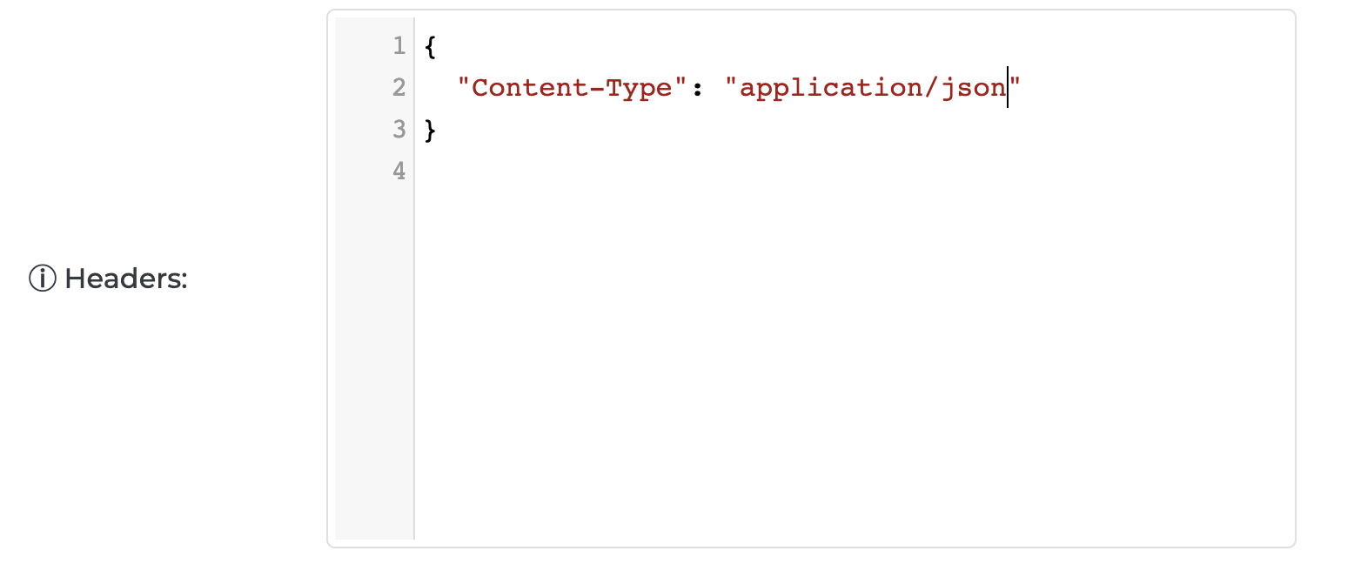
Task: Click the Headers field label
Action: click(x=125, y=279)
